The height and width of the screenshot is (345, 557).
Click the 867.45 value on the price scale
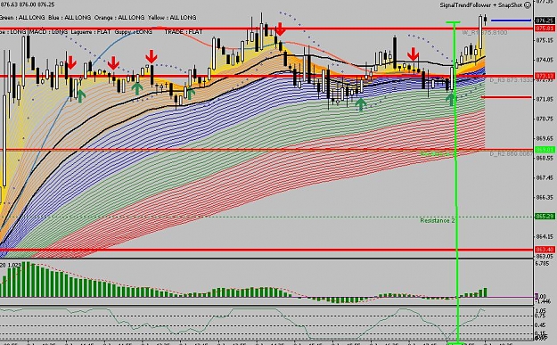click(545, 177)
